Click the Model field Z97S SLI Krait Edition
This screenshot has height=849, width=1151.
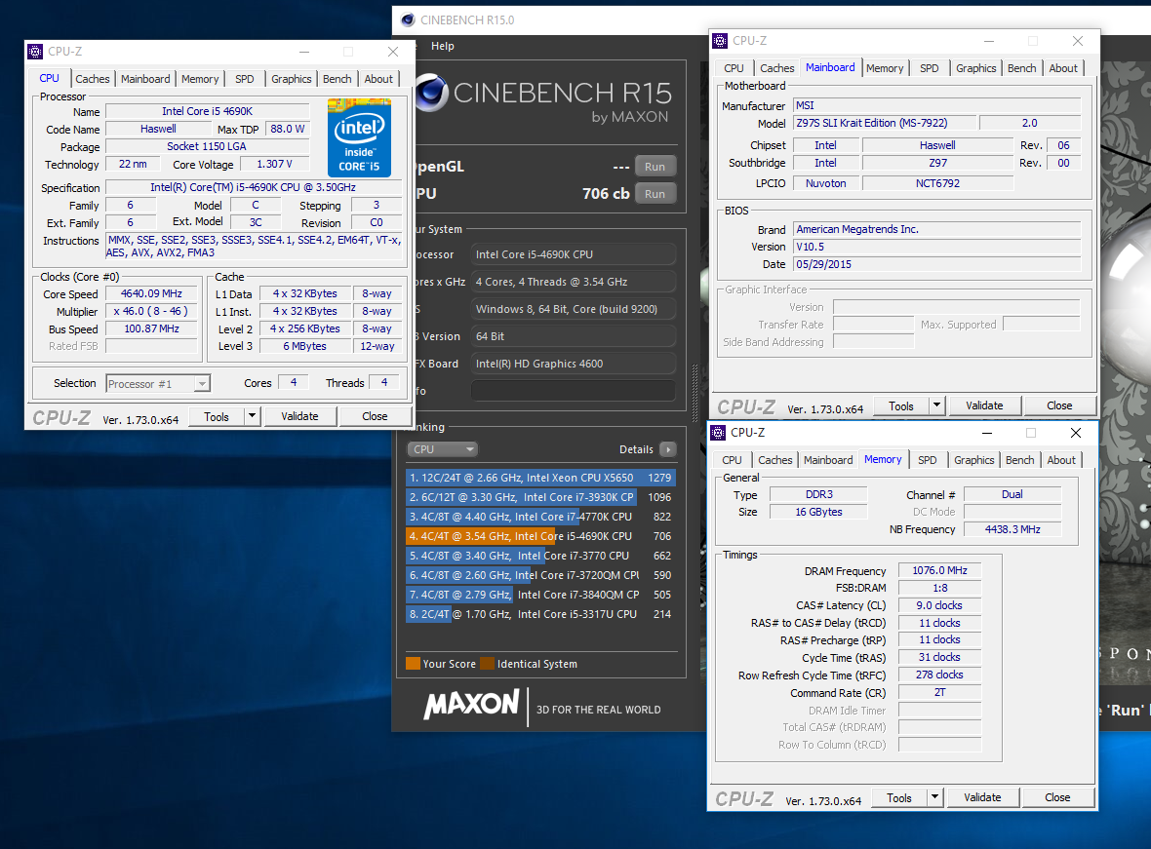(x=885, y=123)
